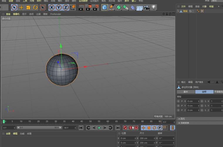Go to start of animation
This screenshot has width=223, height=147.
[x=81, y=128]
